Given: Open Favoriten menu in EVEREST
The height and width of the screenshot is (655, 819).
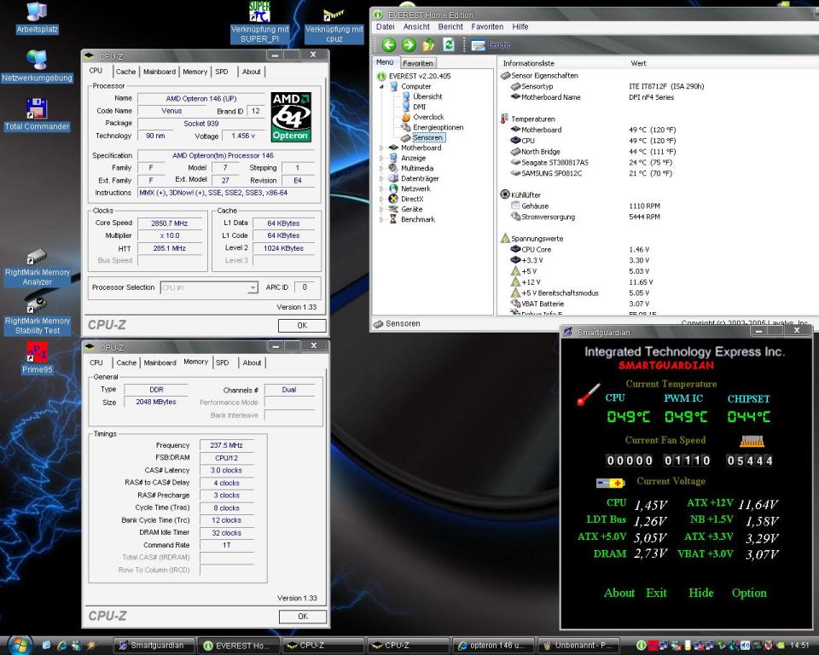Looking at the screenshot, I should [x=487, y=26].
